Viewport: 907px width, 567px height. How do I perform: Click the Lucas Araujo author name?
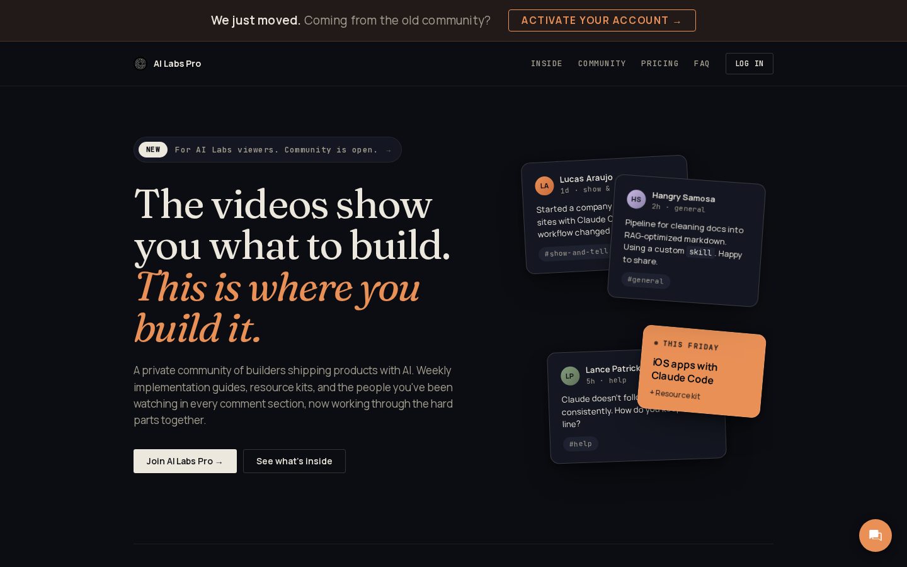(x=586, y=178)
